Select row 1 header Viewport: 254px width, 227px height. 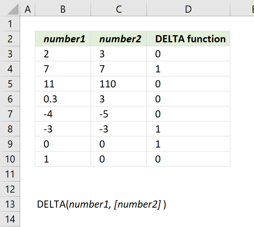(x=10, y=24)
